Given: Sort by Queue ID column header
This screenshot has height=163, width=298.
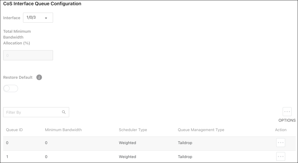Looking at the screenshot, I should (14, 130).
